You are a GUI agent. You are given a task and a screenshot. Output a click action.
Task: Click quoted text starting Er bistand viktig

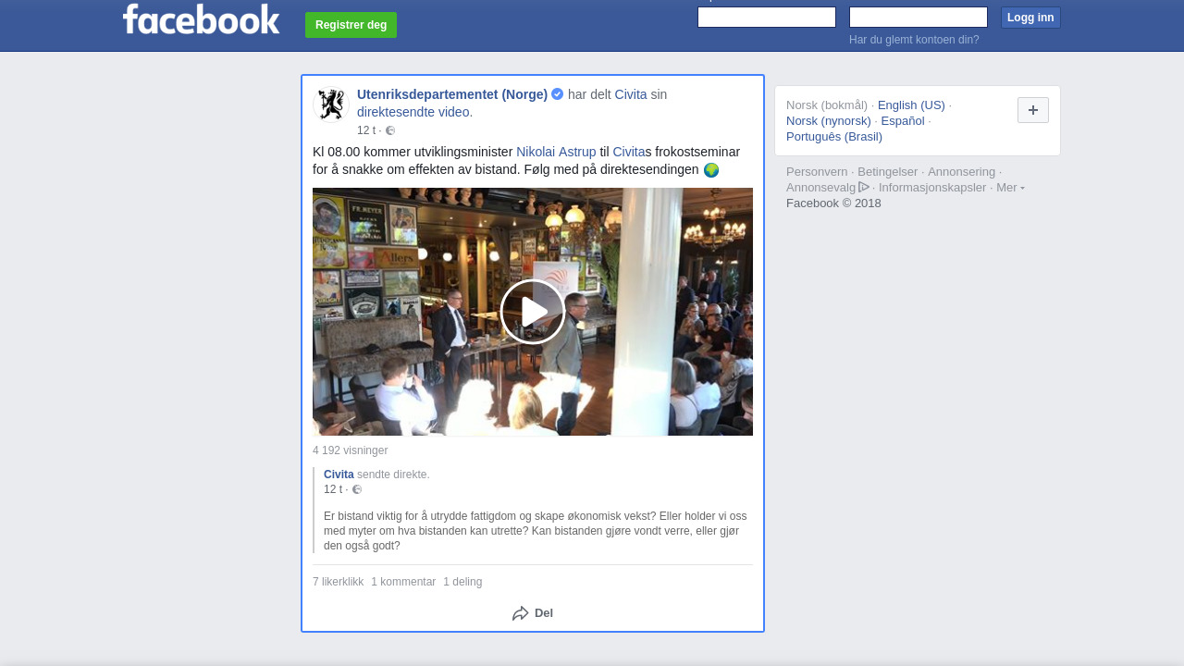click(x=535, y=531)
